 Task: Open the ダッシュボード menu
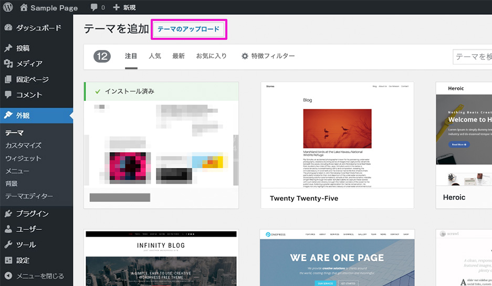[38, 28]
